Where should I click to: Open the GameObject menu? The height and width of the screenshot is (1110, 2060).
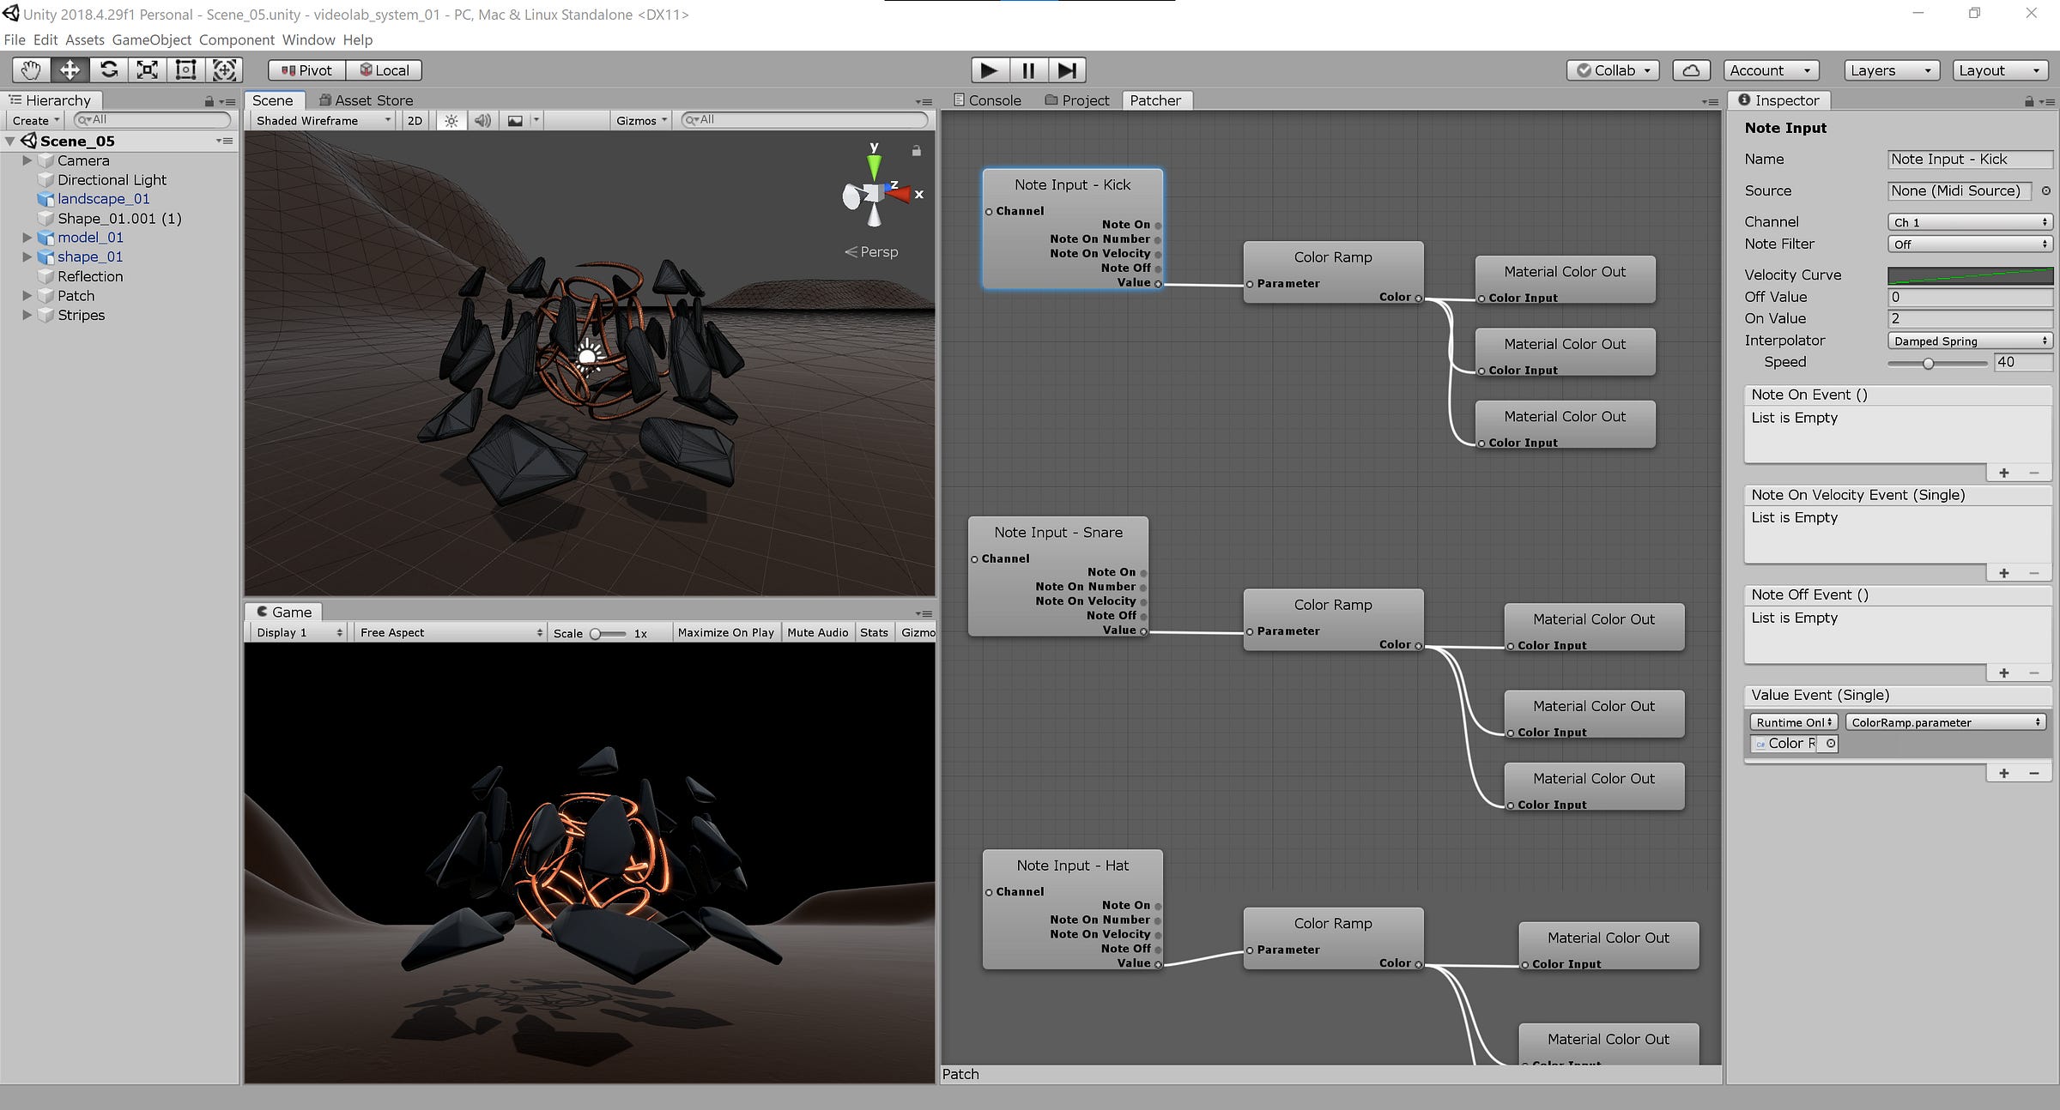point(151,39)
